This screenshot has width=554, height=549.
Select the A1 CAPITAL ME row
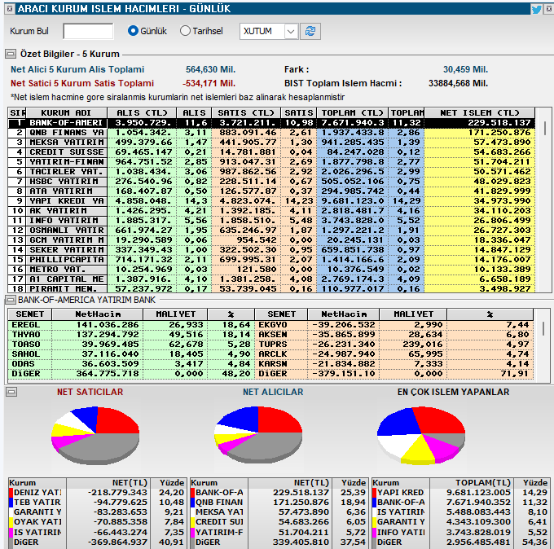[271, 279]
